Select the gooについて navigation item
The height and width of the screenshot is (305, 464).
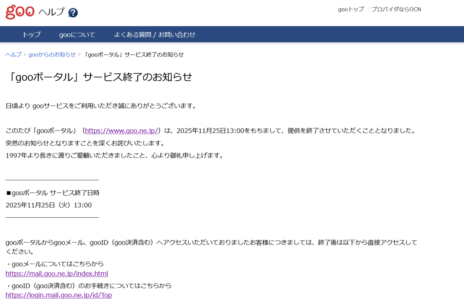77,34
